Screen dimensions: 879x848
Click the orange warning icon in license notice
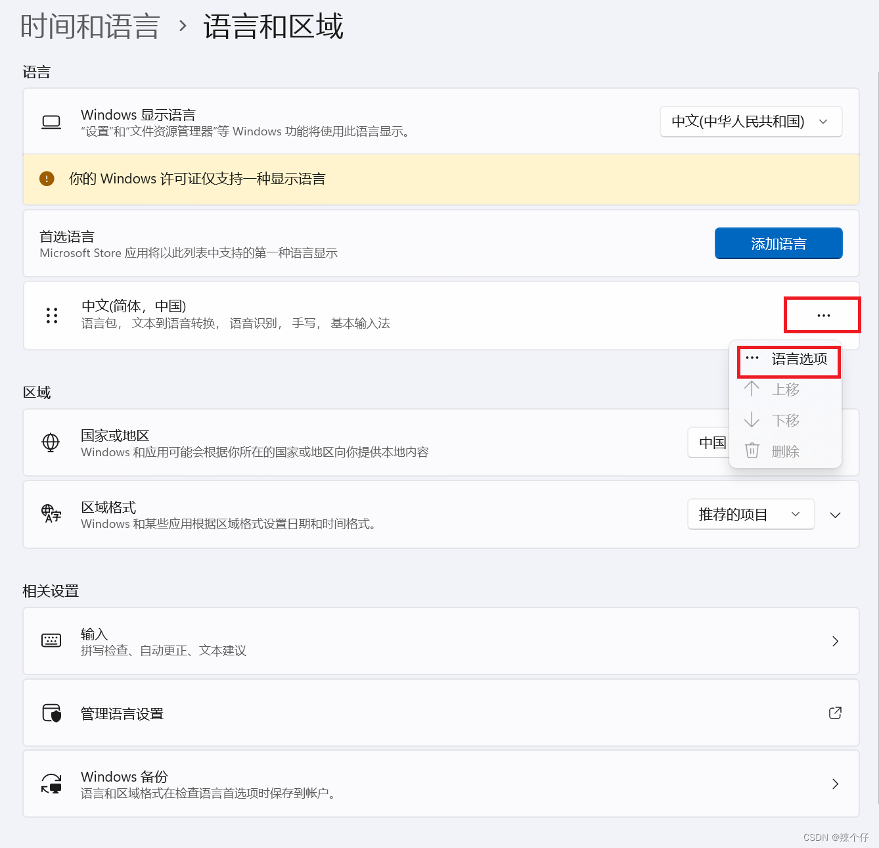click(x=47, y=179)
